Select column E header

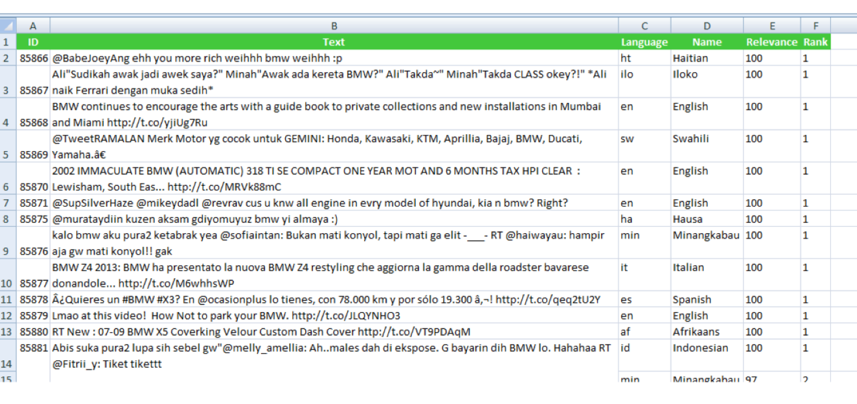pyautogui.click(x=771, y=26)
